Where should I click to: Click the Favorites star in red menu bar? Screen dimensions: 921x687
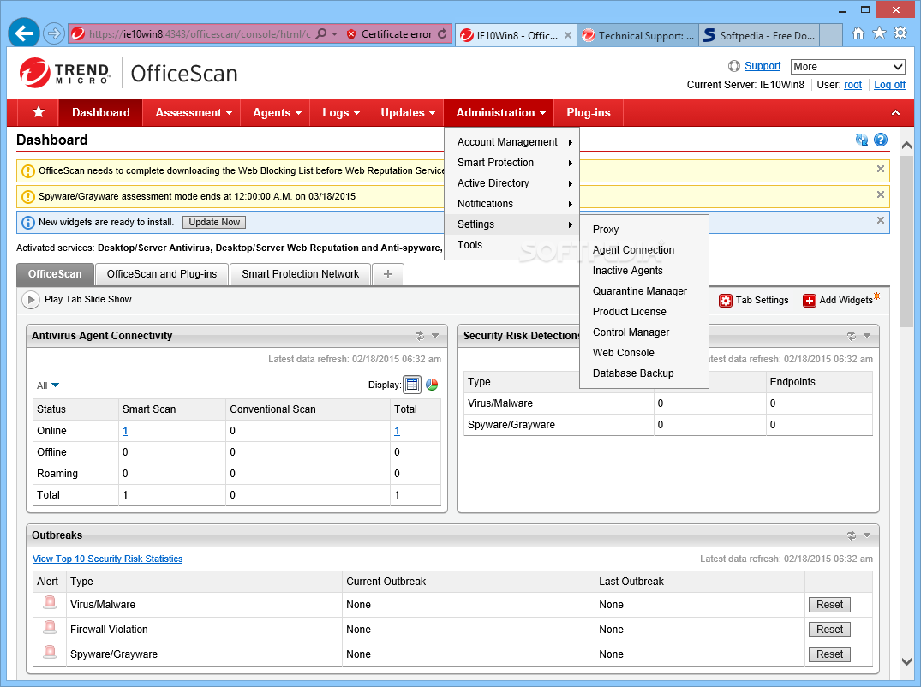coord(39,112)
